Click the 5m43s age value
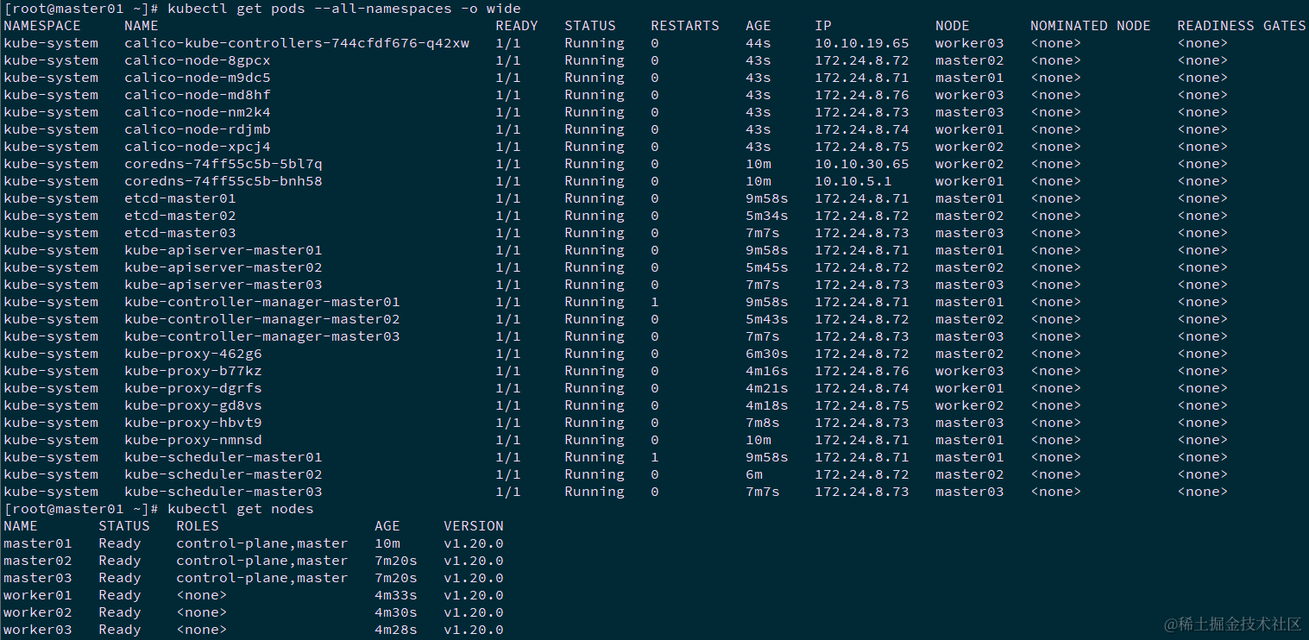Screen dimensions: 1309x640 click(x=767, y=319)
